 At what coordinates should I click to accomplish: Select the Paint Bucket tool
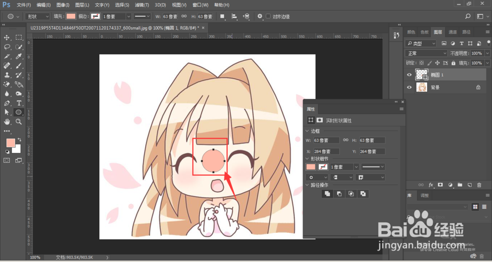[x=19, y=85]
